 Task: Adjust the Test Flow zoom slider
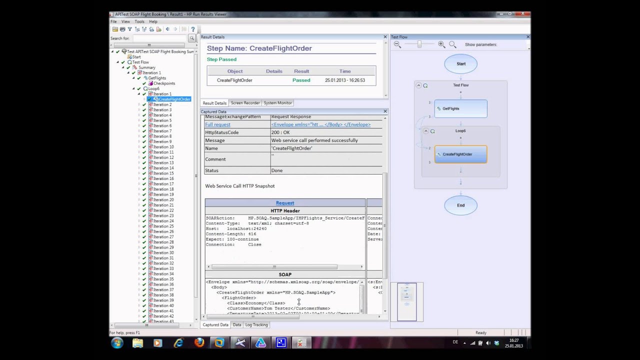tap(419, 44)
